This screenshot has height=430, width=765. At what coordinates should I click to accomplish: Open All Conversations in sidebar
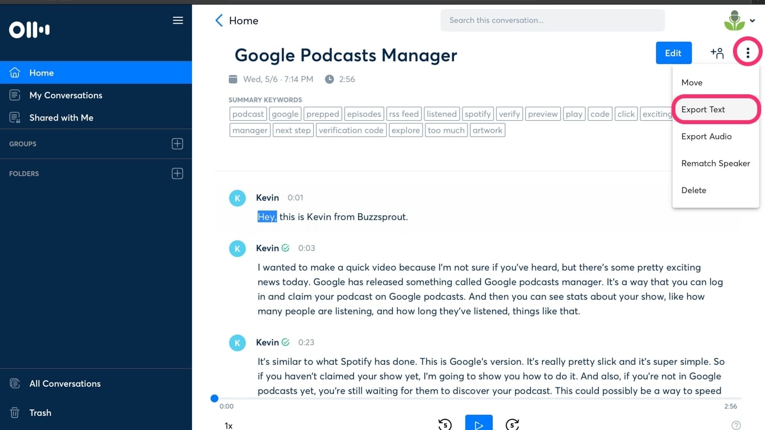point(96,383)
